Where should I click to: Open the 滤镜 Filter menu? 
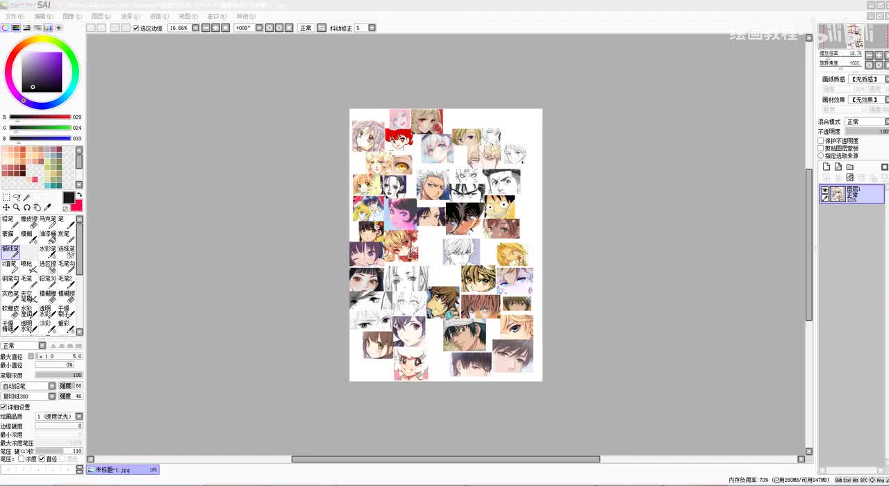click(x=159, y=16)
